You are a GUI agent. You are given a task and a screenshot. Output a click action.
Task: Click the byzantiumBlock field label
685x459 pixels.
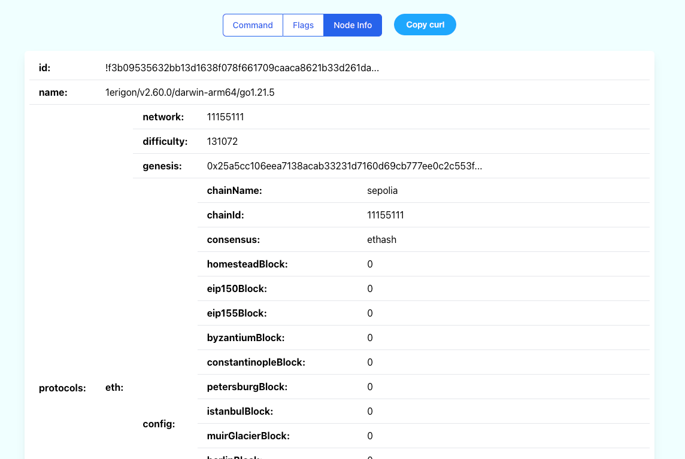pyautogui.click(x=245, y=338)
